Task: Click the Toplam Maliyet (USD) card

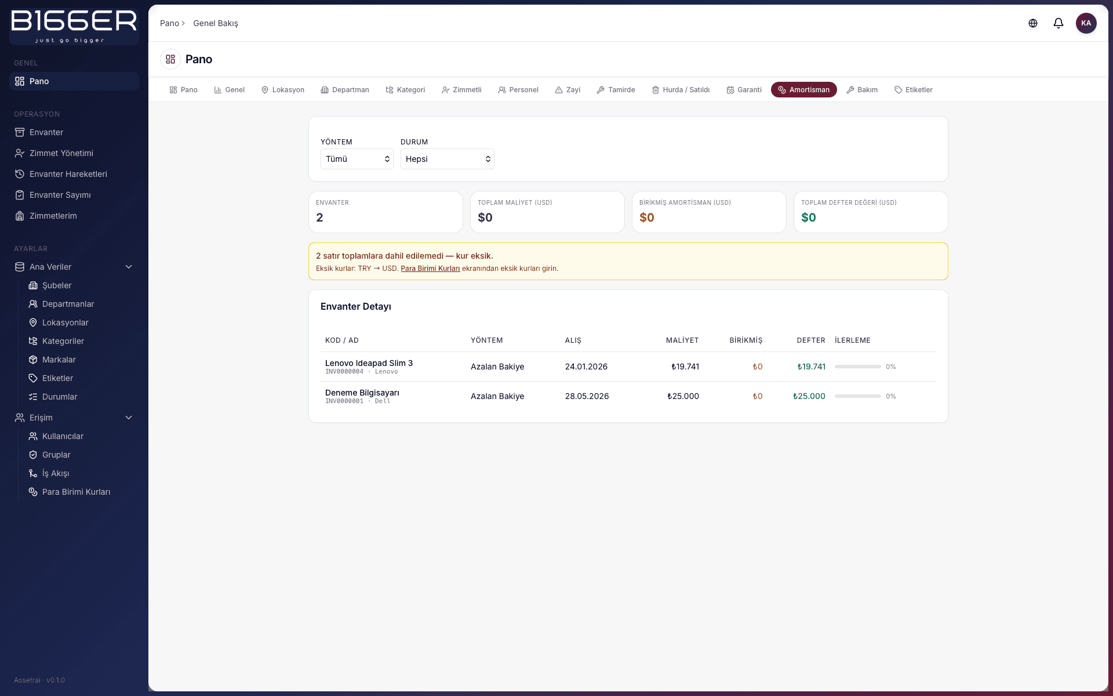Action: (547, 212)
